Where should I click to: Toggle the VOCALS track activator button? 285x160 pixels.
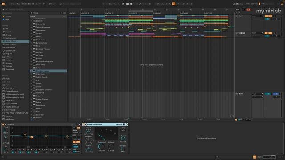pos(268,33)
